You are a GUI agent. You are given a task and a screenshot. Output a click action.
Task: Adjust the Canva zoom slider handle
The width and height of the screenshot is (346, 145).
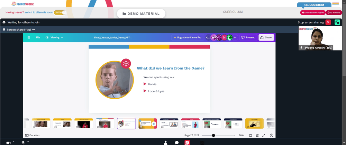point(213,135)
